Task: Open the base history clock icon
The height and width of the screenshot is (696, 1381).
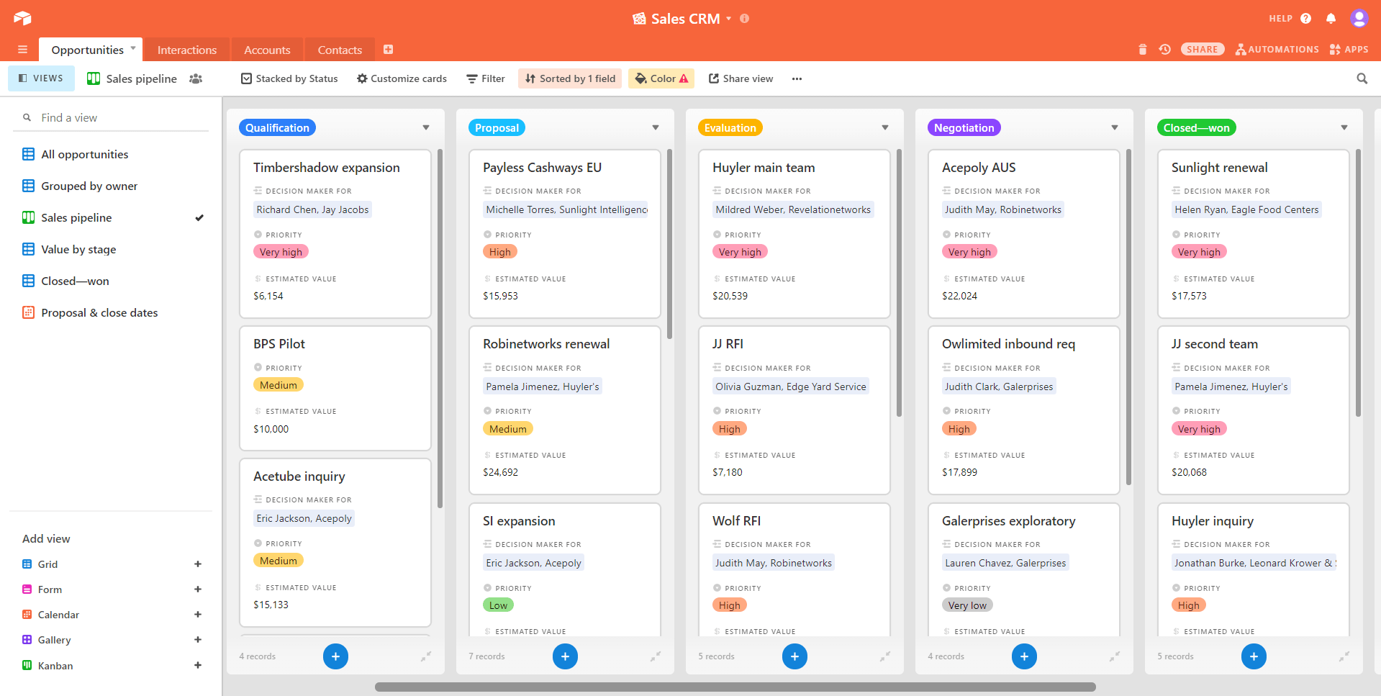Action: [1164, 50]
